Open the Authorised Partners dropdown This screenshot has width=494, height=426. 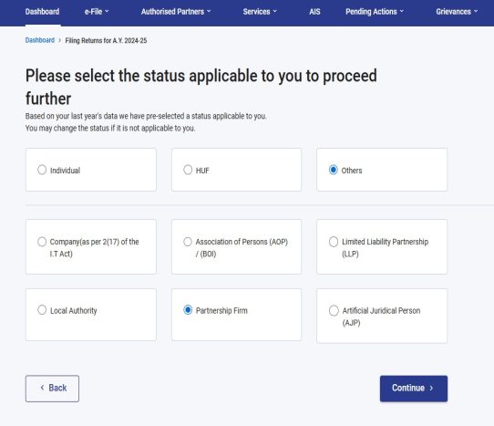pos(176,12)
